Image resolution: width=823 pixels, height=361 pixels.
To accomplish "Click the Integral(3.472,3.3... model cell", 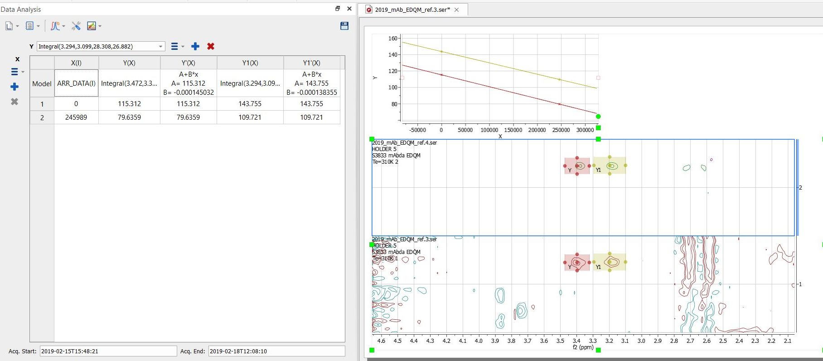I will [129, 83].
